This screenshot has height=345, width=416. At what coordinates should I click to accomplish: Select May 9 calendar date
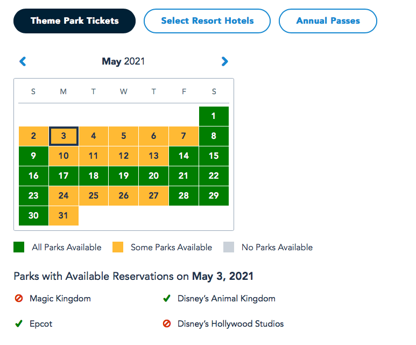33,156
